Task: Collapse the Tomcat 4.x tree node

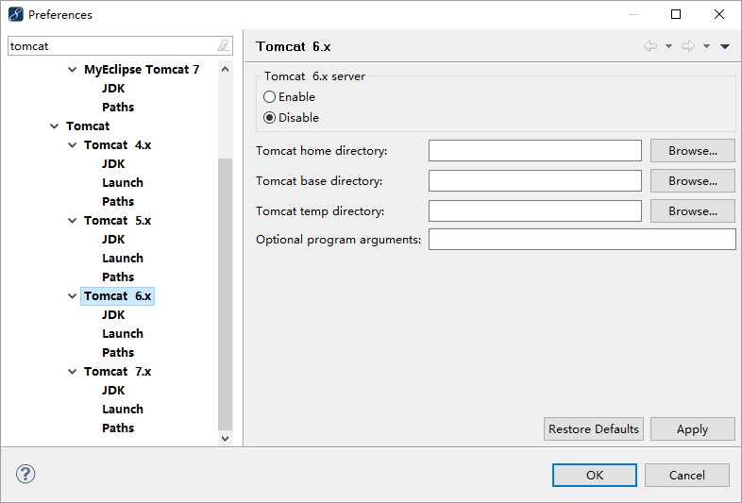Action: coord(73,144)
